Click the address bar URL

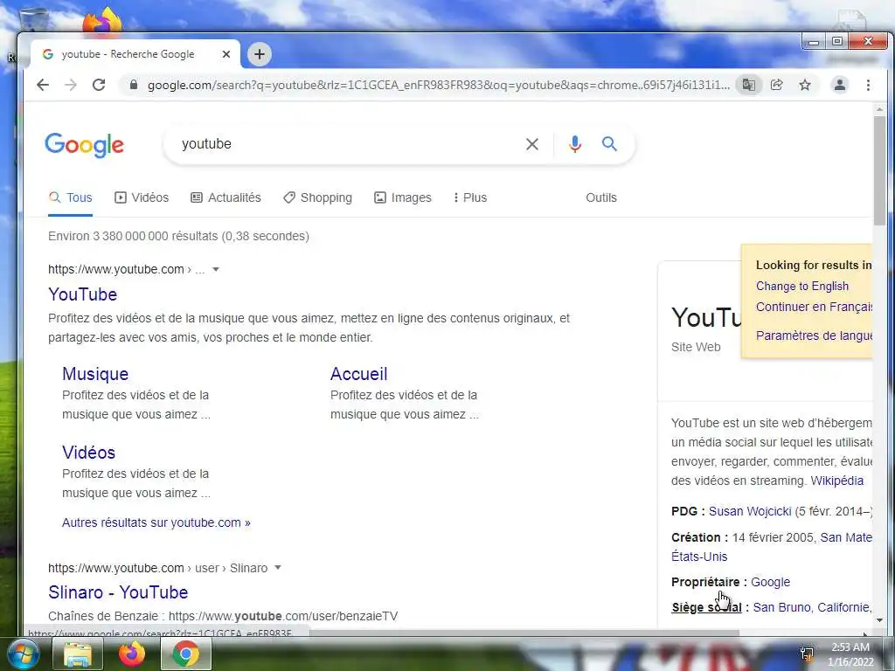coord(439,85)
